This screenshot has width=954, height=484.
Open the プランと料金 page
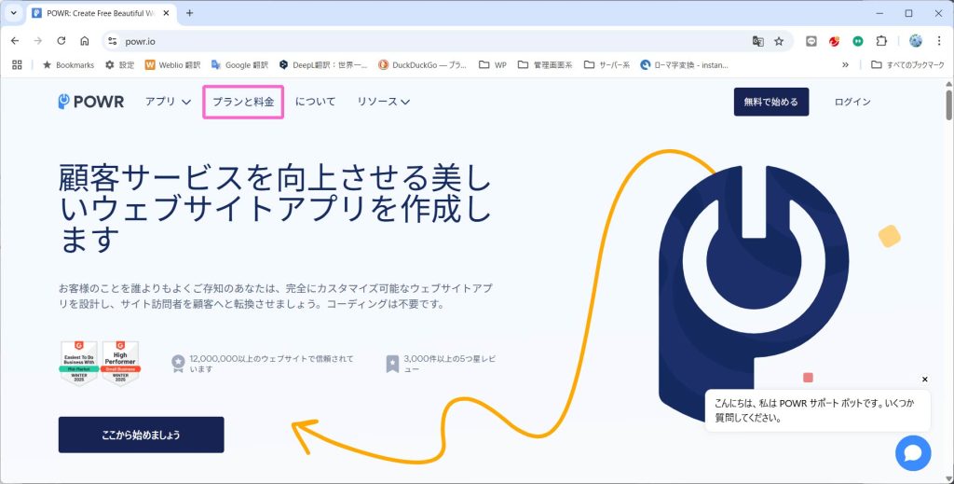[243, 102]
